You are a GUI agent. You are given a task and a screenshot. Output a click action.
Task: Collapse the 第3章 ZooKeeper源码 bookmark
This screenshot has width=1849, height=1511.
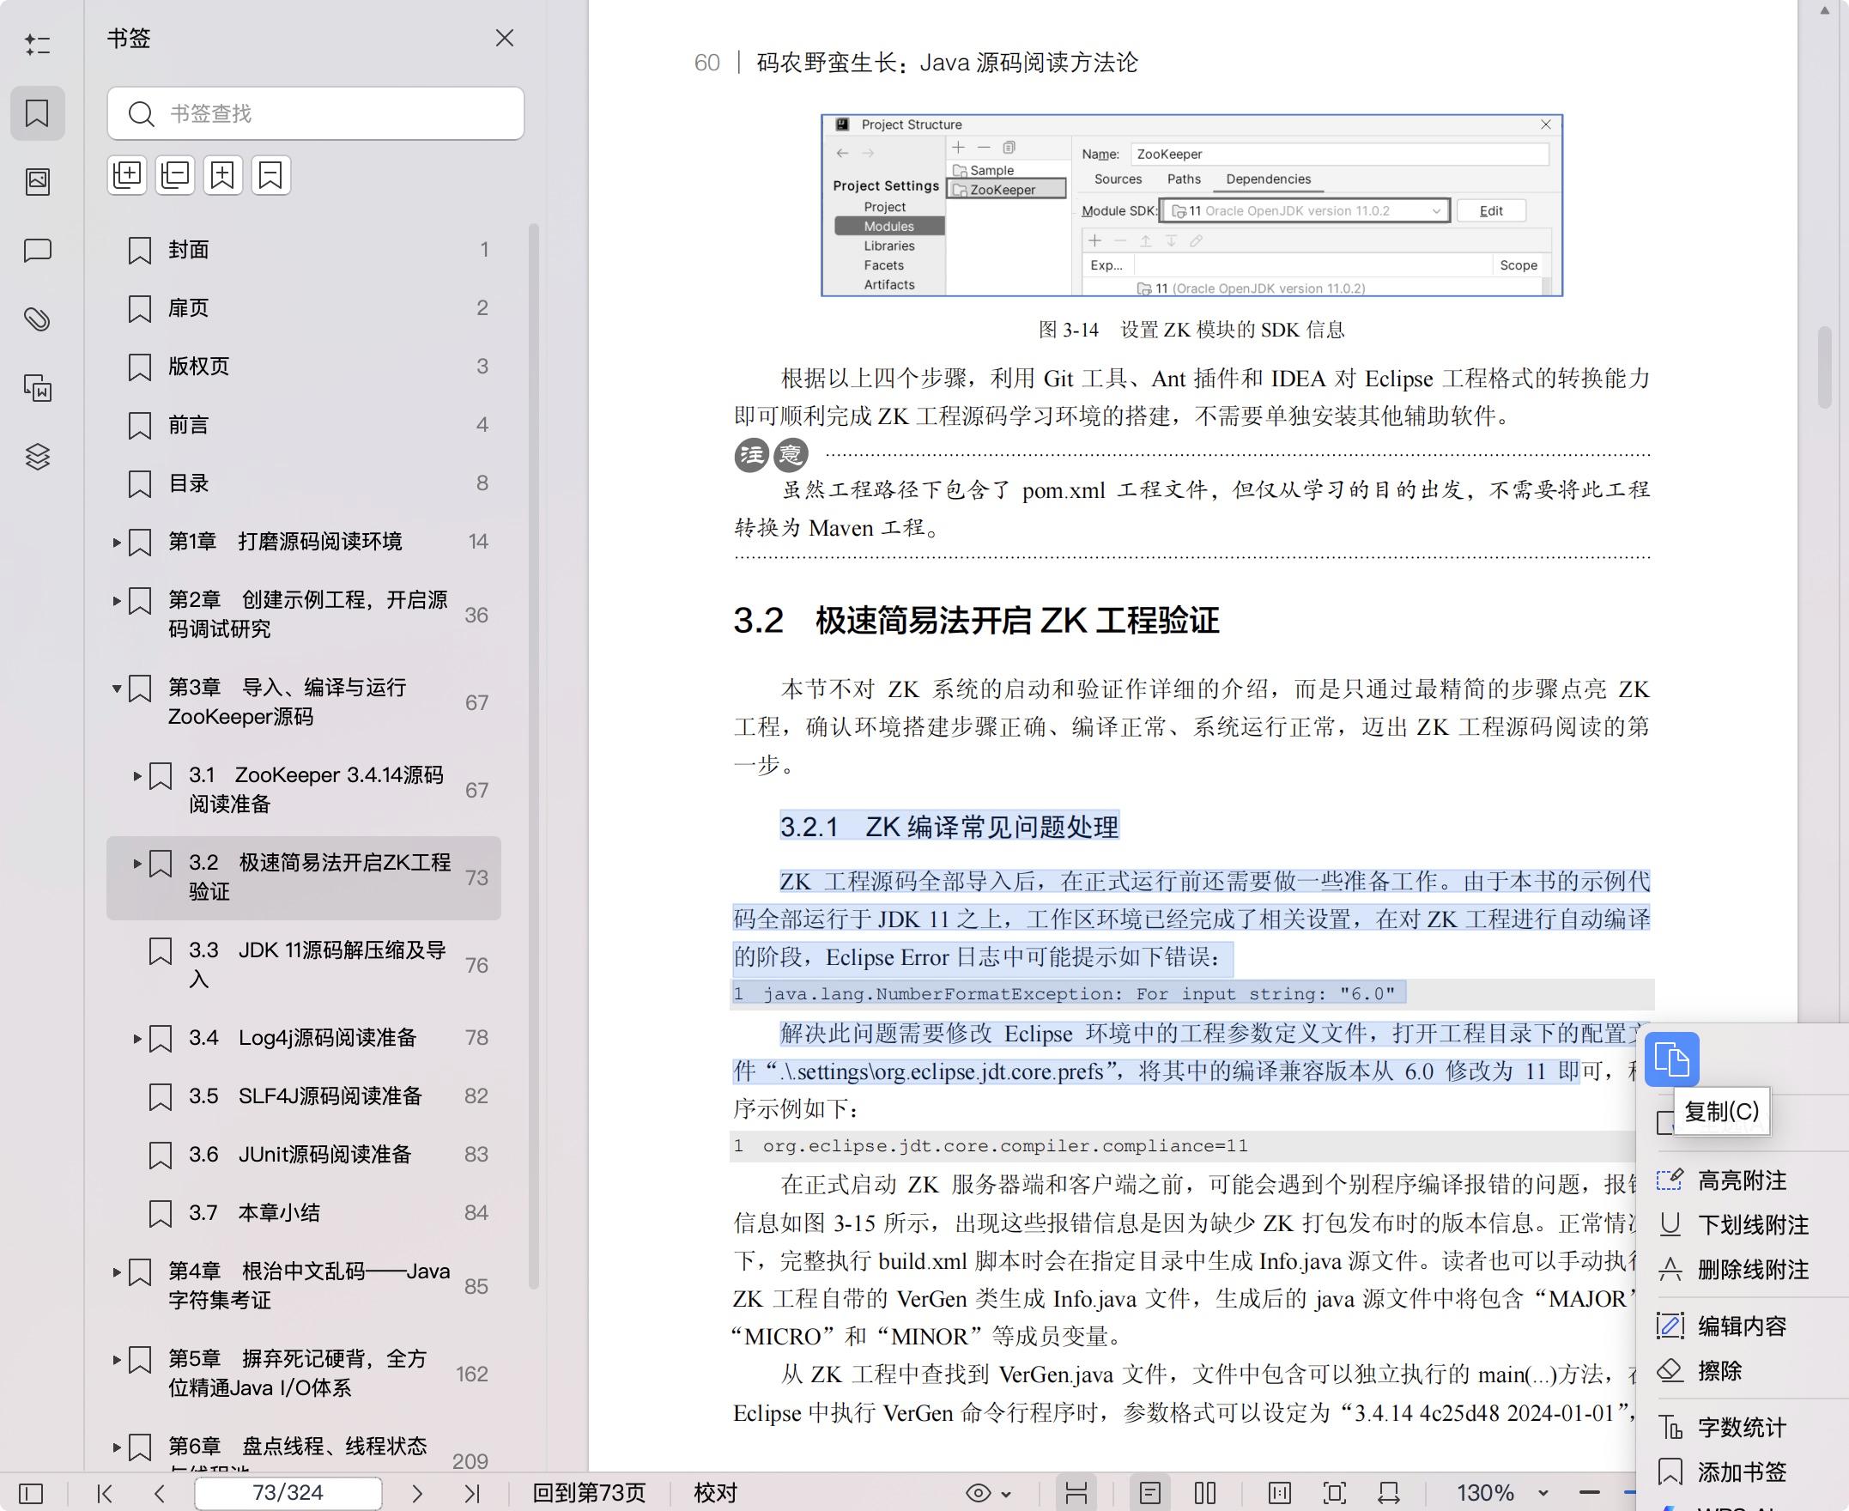click(117, 689)
